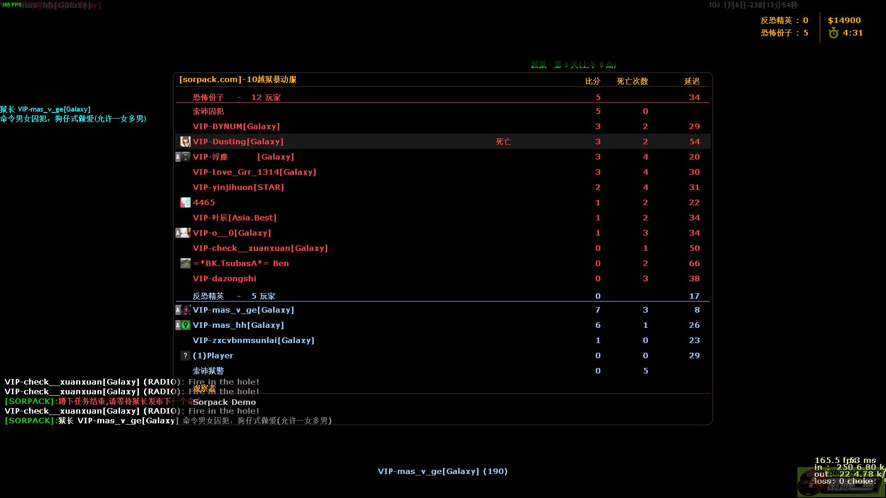This screenshot has height=498, width=886.
Task: Select Sorpack Demo spectator entry
Action: (224, 402)
